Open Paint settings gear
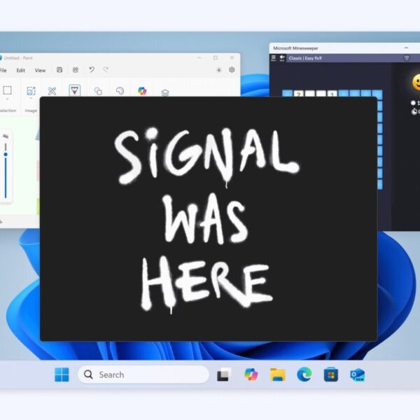 [232, 69]
